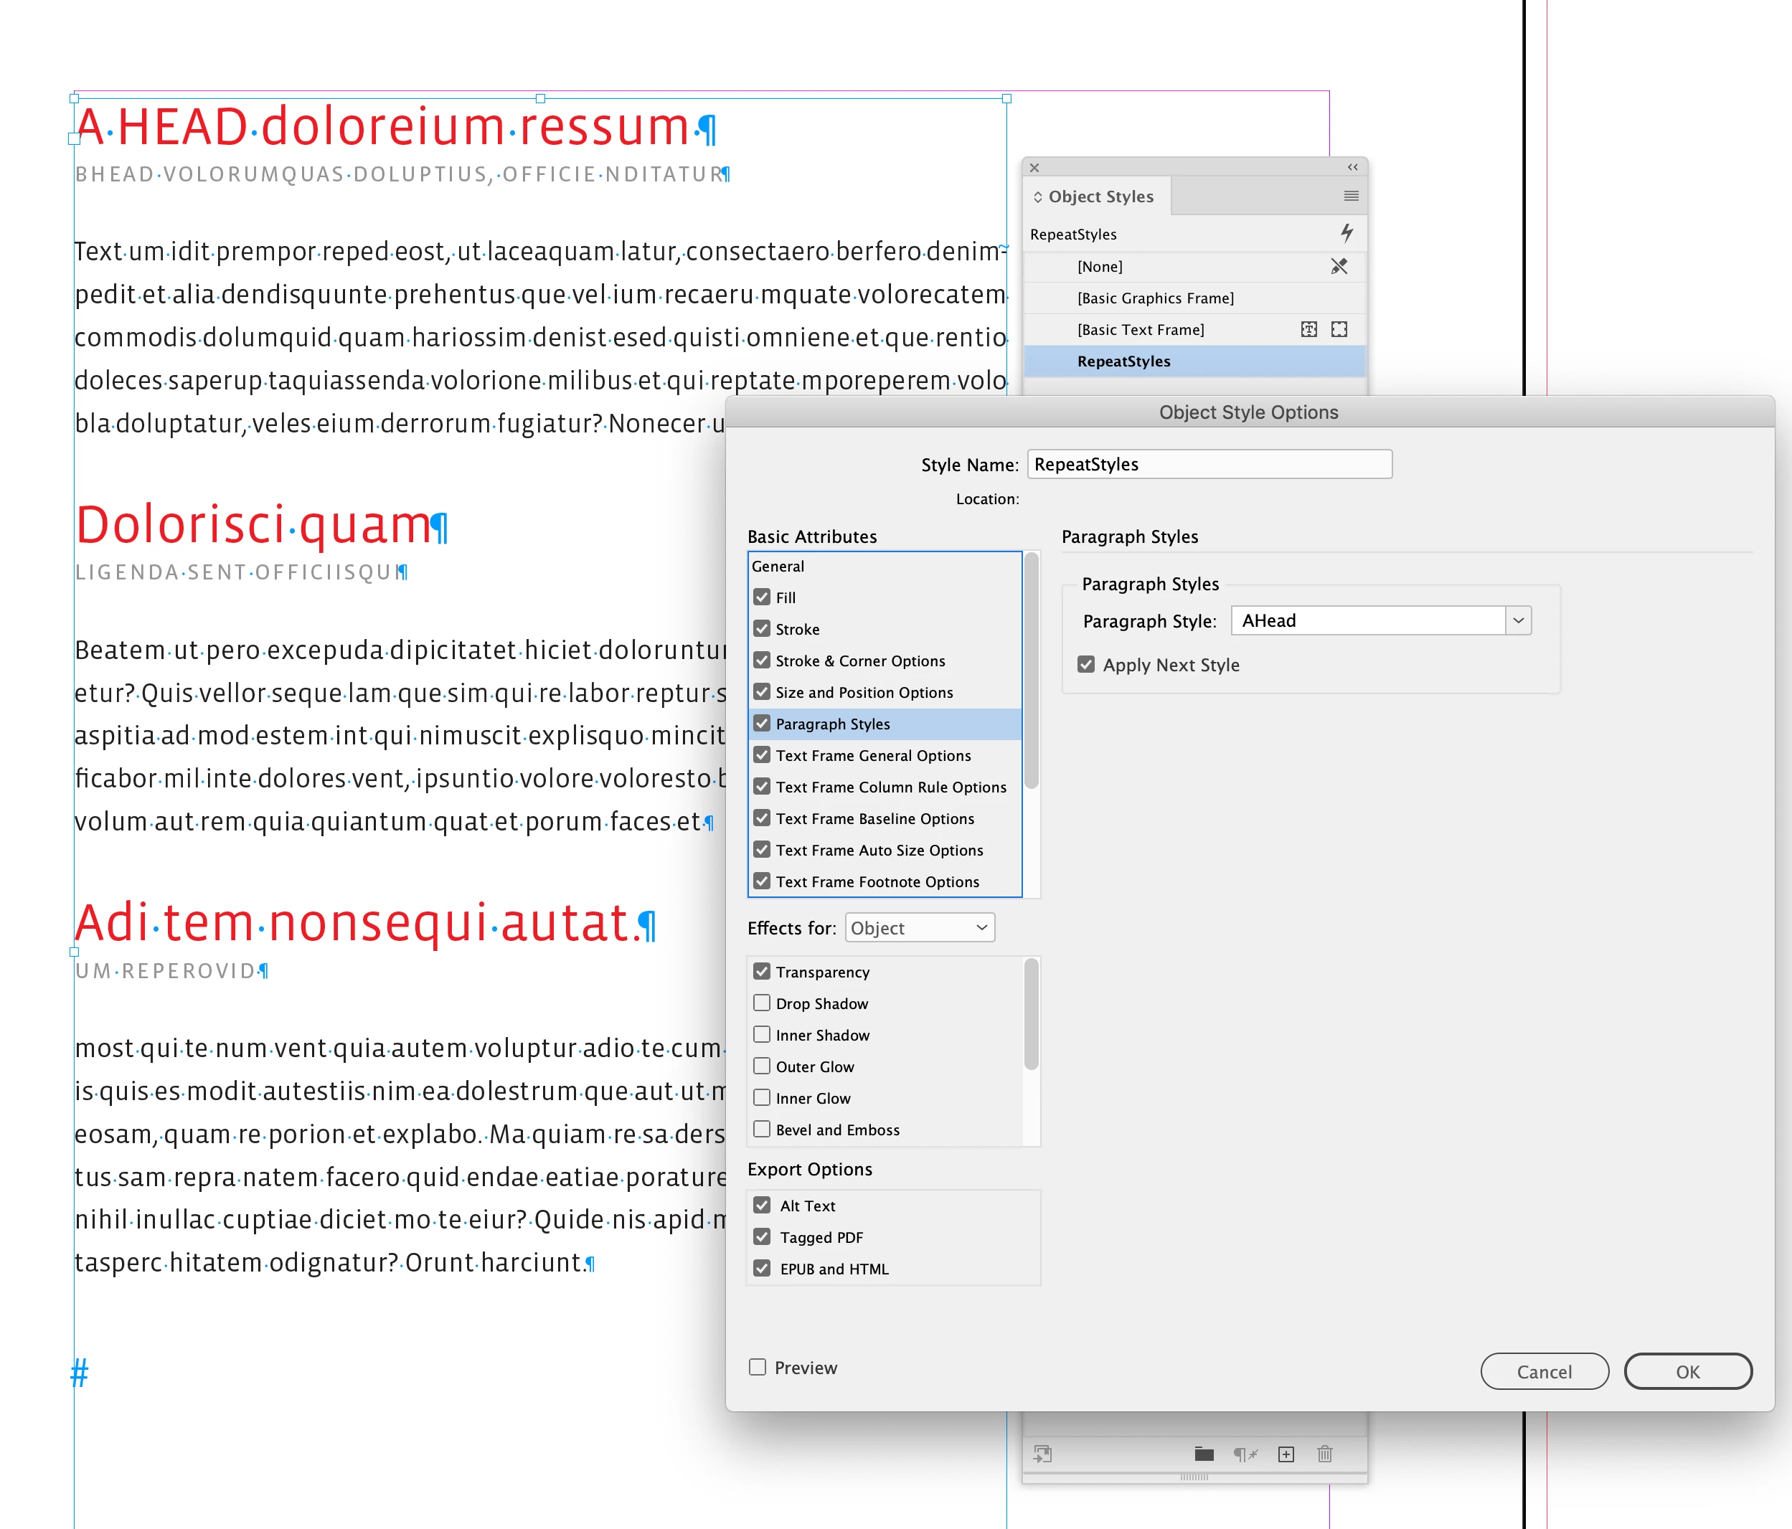Select Text Frame General Options category
The width and height of the screenshot is (1792, 1529).
(872, 756)
